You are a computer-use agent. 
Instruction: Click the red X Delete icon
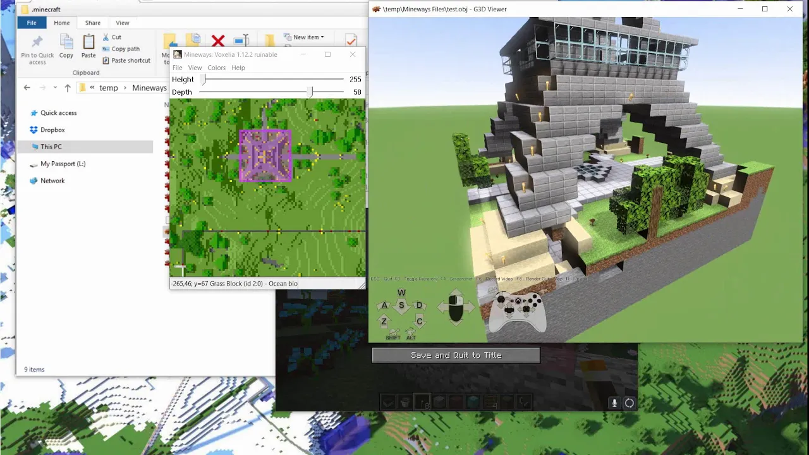[x=218, y=40]
